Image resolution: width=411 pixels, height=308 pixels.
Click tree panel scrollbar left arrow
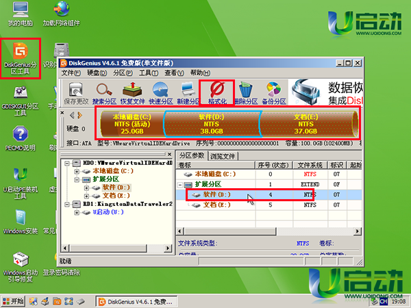[65, 248]
